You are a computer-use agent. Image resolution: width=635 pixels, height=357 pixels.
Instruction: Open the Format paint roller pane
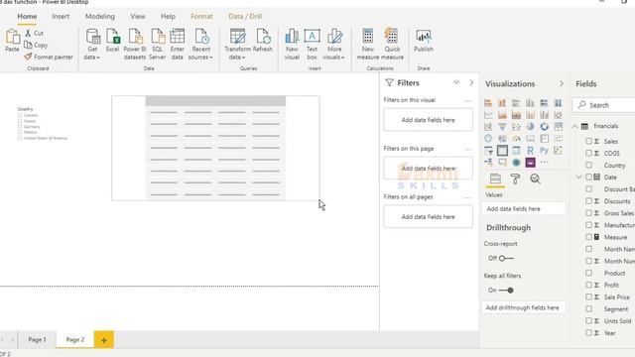(515, 178)
